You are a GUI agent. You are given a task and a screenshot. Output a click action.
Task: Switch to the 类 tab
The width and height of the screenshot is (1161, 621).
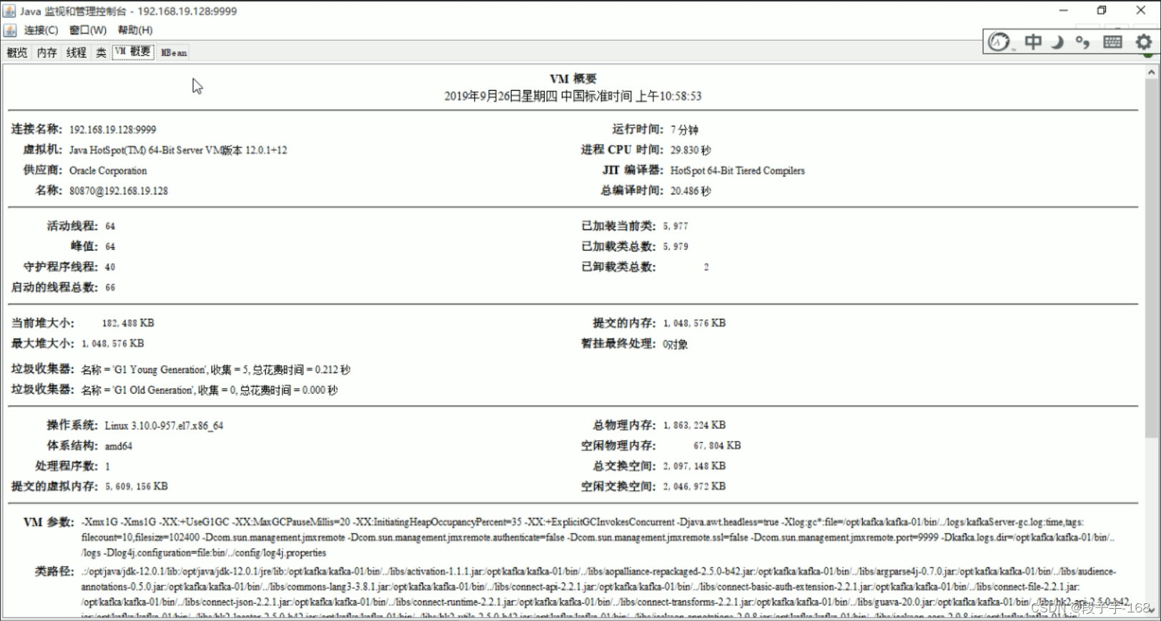[101, 52]
